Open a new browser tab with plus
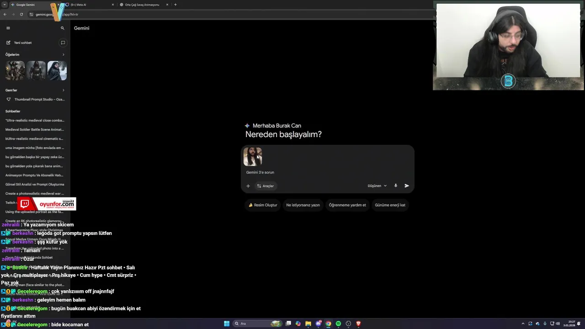The height and width of the screenshot is (329, 585). pyautogui.click(x=175, y=5)
